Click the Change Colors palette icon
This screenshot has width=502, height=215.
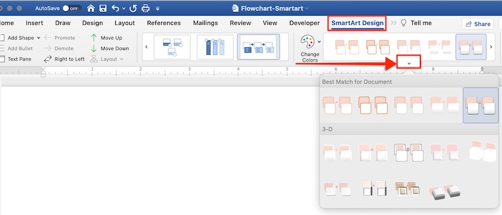307,42
